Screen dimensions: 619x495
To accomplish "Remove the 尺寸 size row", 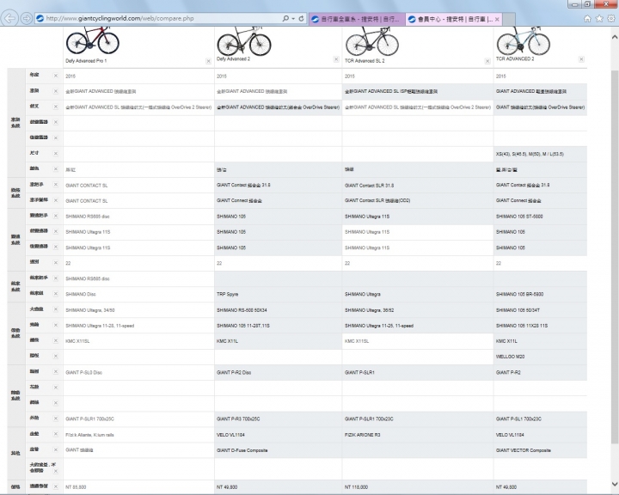I will tap(56, 154).
